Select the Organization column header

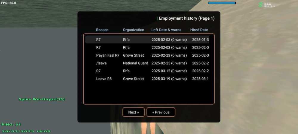[x=134, y=30]
